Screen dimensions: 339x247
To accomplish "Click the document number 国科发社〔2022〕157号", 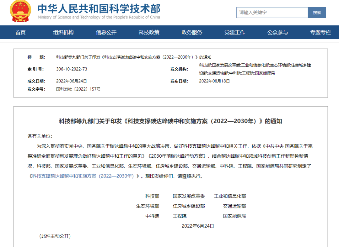I will pos(78,89).
